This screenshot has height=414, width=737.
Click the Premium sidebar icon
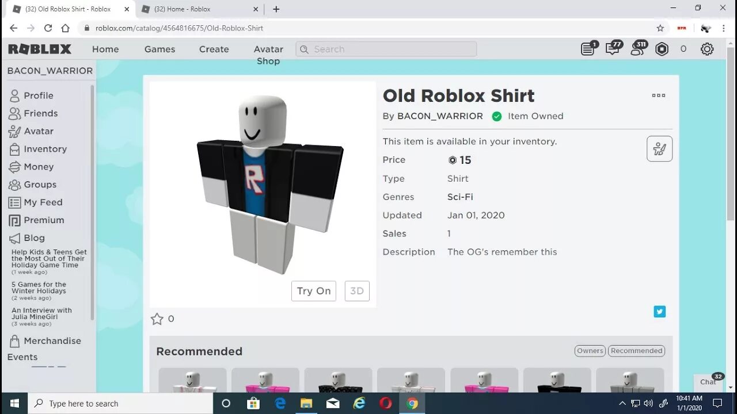(x=14, y=220)
